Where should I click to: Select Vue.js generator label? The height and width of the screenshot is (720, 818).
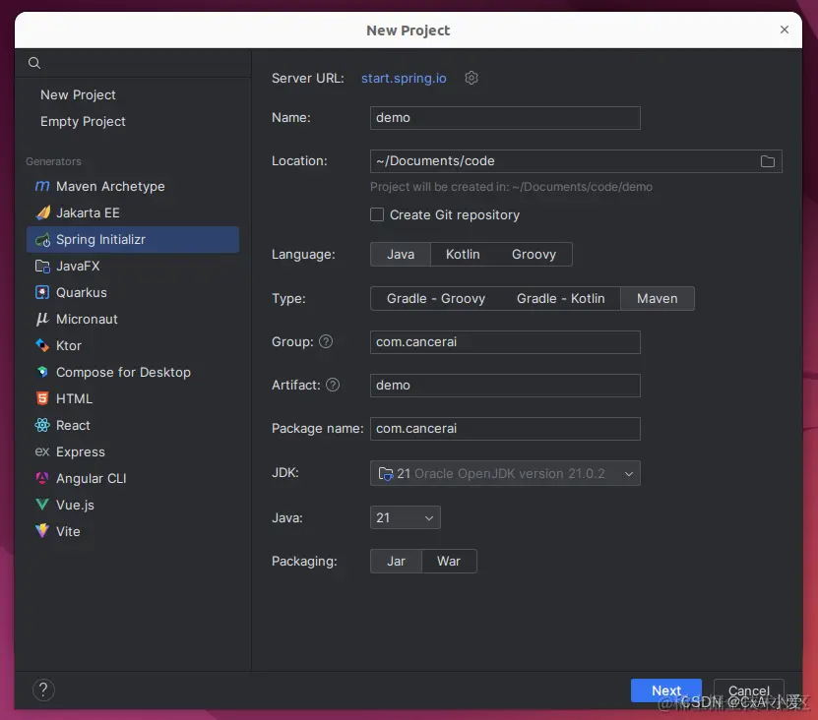(x=75, y=506)
